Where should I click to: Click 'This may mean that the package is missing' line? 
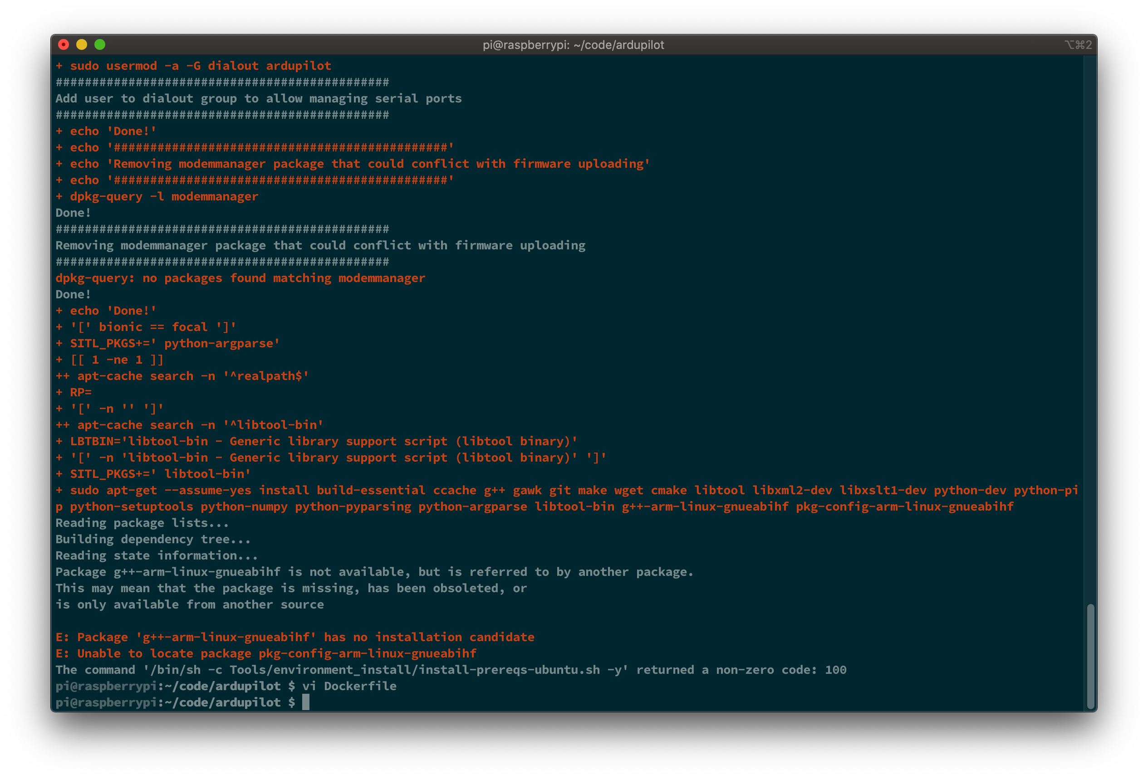point(291,588)
